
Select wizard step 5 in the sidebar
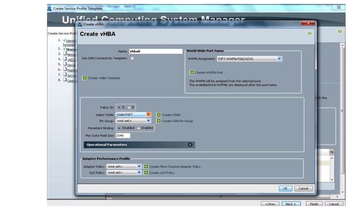[71, 65]
